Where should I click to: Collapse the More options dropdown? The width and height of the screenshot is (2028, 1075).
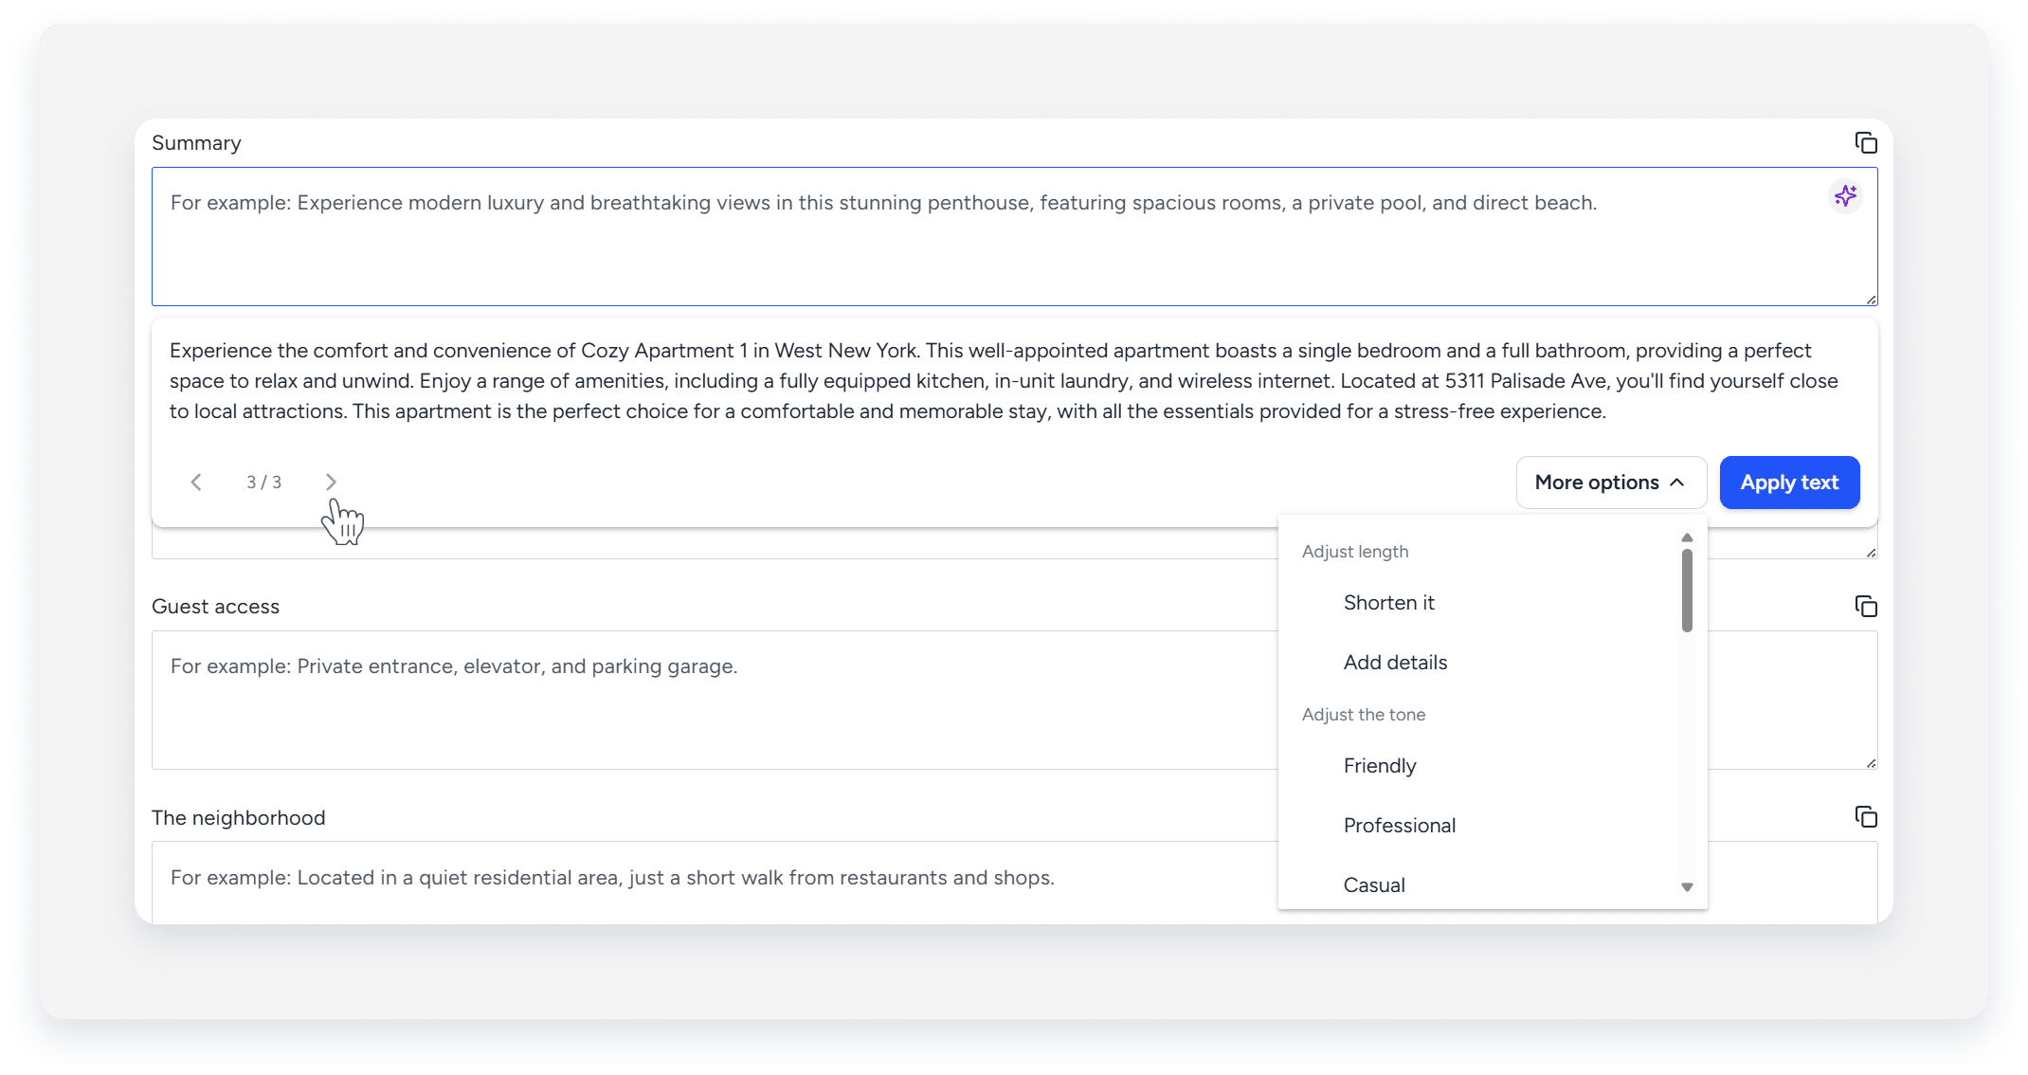(1610, 483)
